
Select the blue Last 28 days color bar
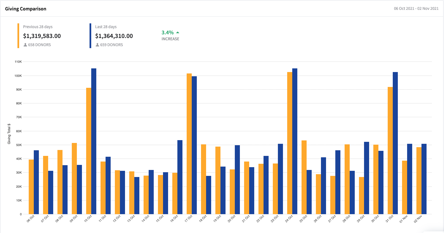(x=90, y=36)
